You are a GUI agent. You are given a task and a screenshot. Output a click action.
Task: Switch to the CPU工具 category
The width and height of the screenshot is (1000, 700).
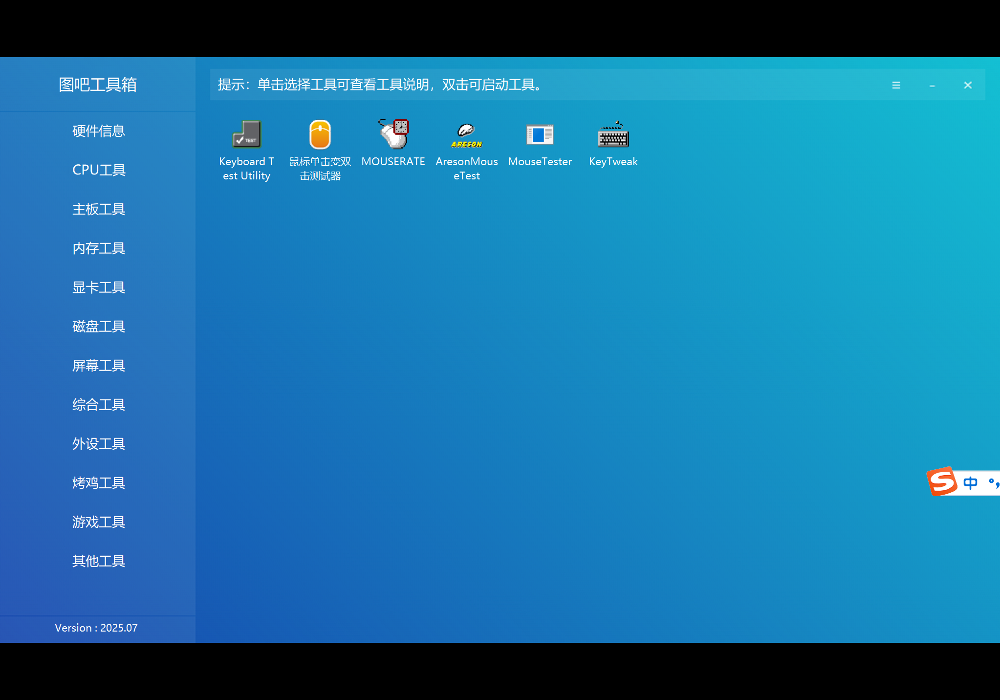click(x=99, y=170)
